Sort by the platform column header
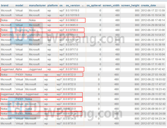The height and width of the screenshot is (128, 167). (x=53, y=6)
